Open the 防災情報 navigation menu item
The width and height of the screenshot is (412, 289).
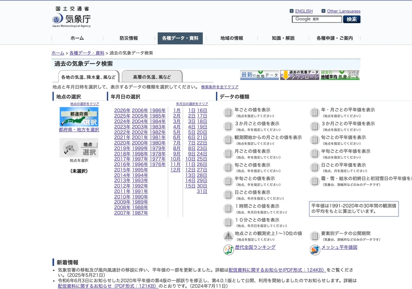coord(129,38)
